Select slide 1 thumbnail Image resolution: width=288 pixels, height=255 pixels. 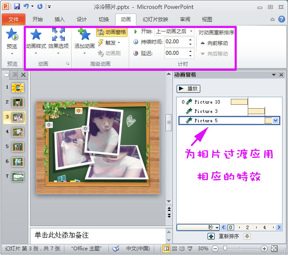pyautogui.click(x=18, y=87)
